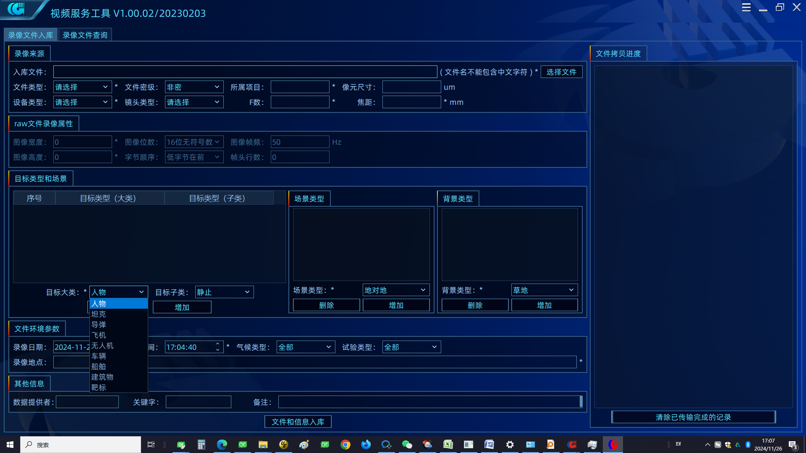Open File Explorer in taskbar

pos(263,445)
